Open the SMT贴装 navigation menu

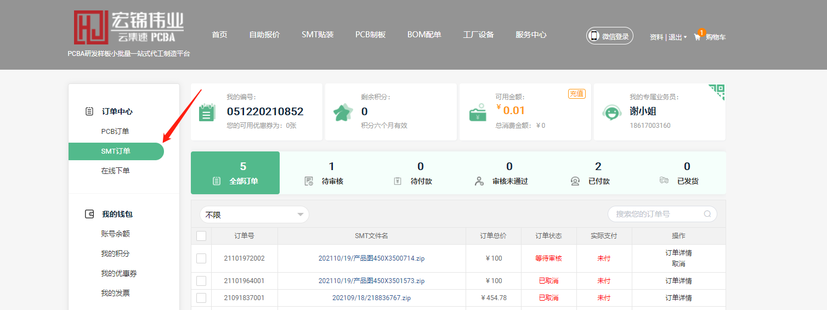pyautogui.click(x=318, y=35)
